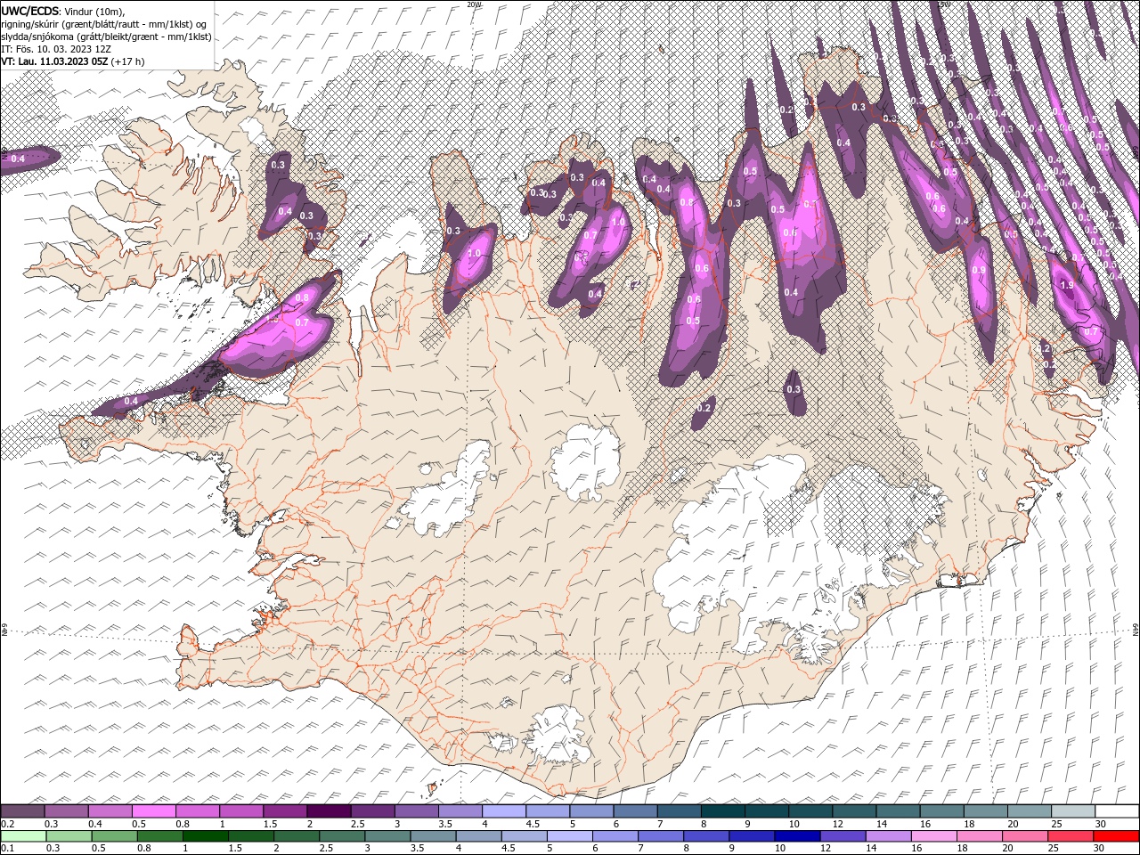Pick the snow scale swatch starting at 14

point(898,811)
